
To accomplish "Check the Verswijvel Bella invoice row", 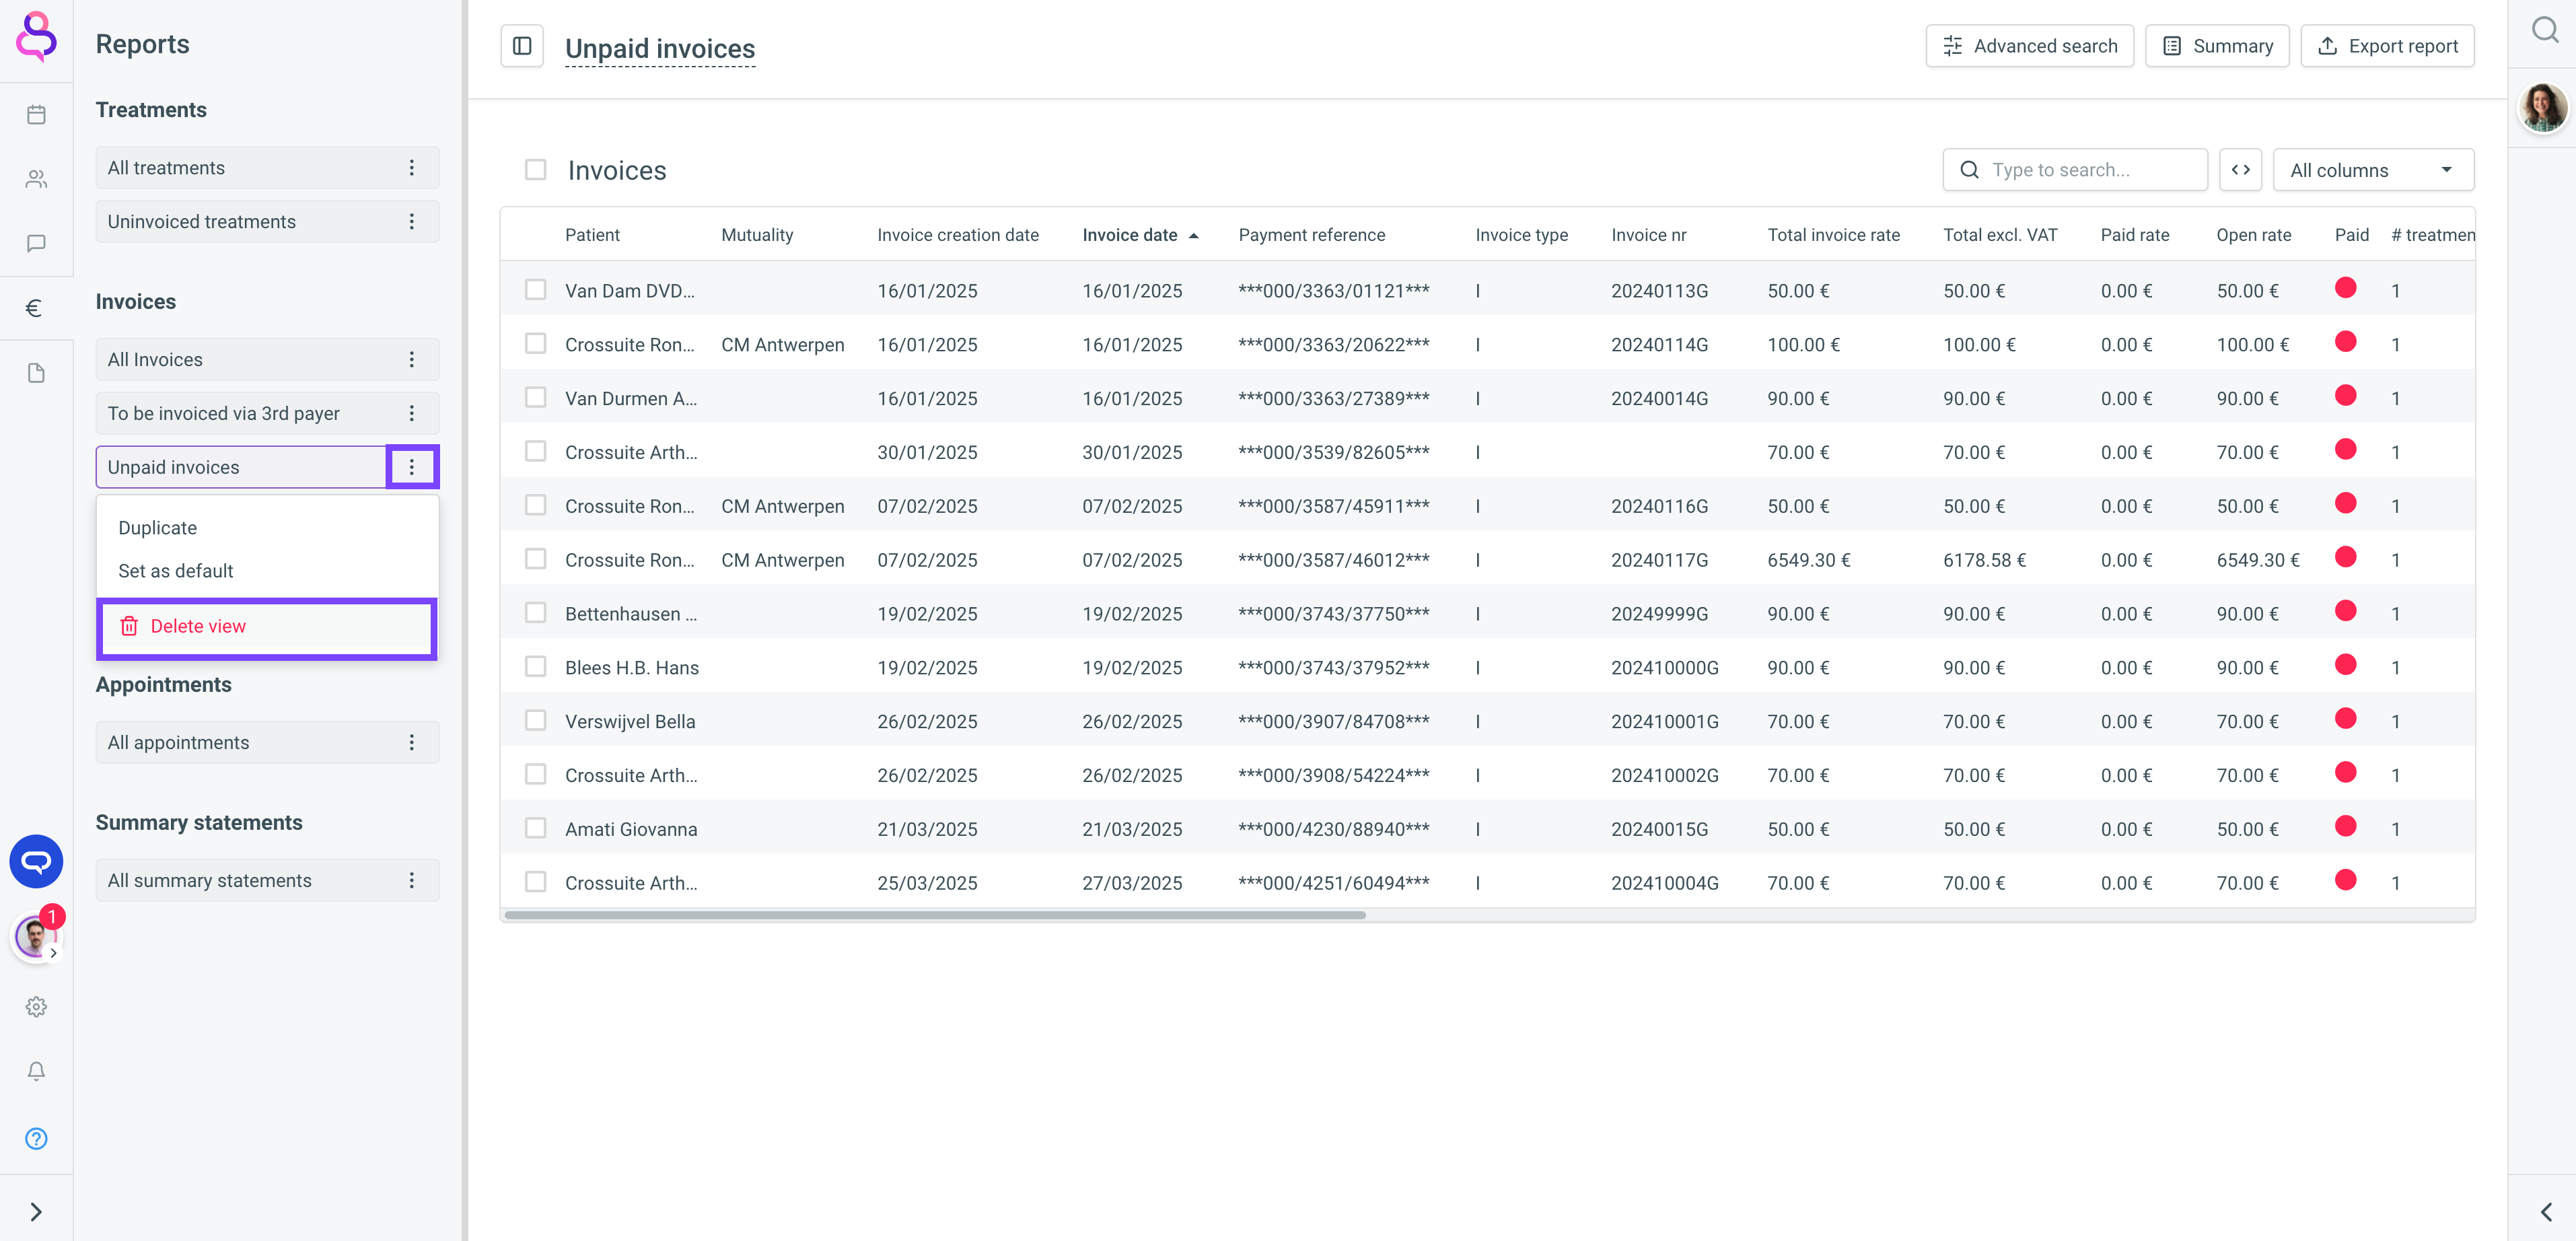I will point(536,721).
